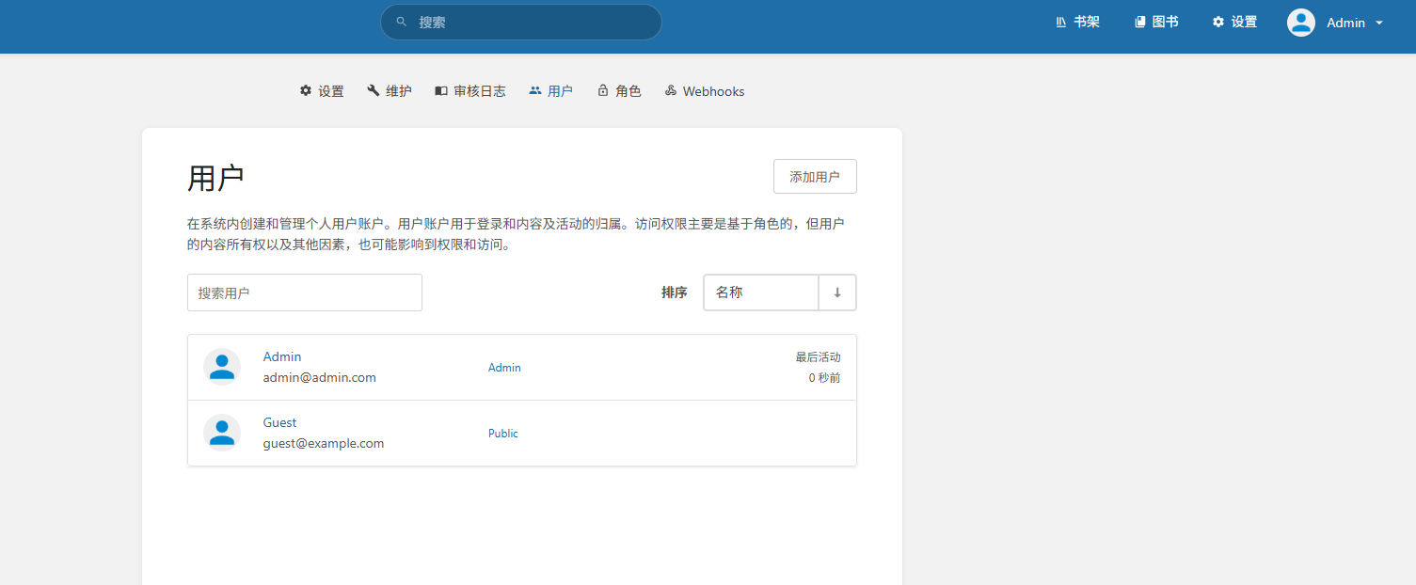
Task: Click the magnifier icon in the search bar
Action: pos(402,22)
